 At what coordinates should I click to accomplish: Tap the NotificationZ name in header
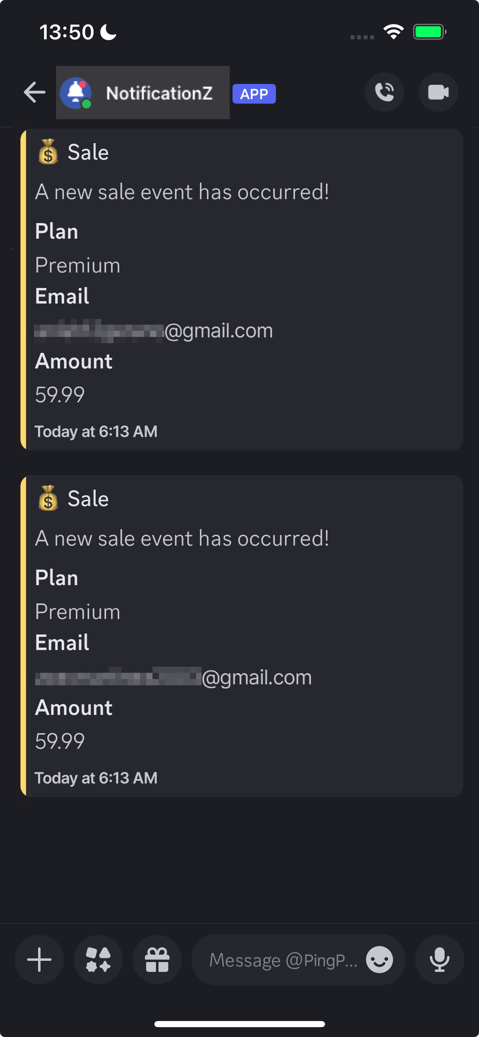coord(159,93)
